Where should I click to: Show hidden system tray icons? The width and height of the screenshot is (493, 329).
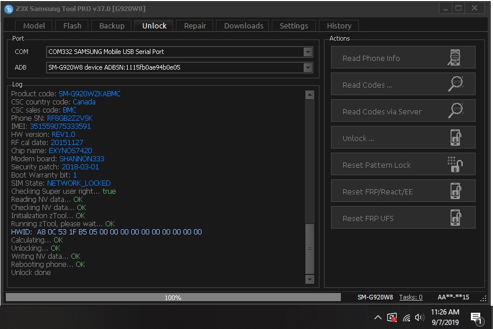point(378,317)
